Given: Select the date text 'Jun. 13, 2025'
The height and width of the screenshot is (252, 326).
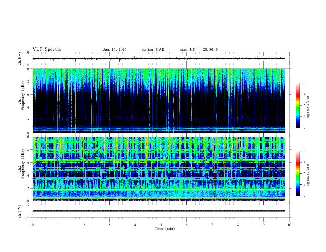Looking at the screenshot, I should tap(115, 49).
